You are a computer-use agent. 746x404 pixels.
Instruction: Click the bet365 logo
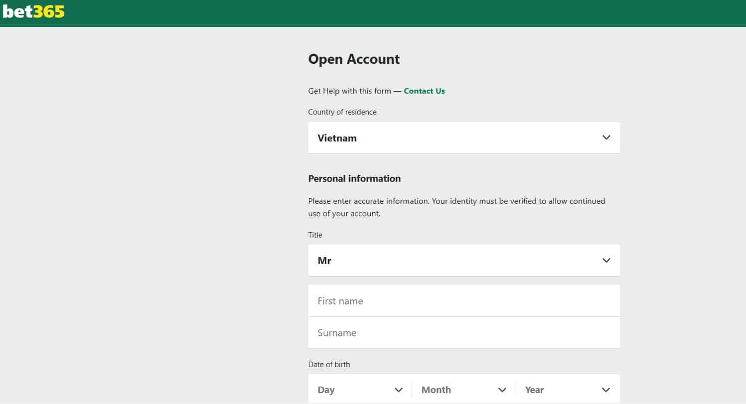click(x=33, y=11)
